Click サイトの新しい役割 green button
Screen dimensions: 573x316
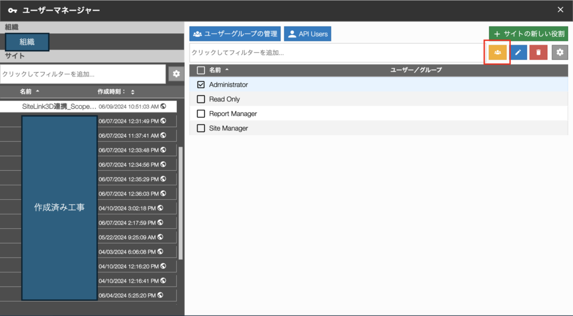point(528,34)
